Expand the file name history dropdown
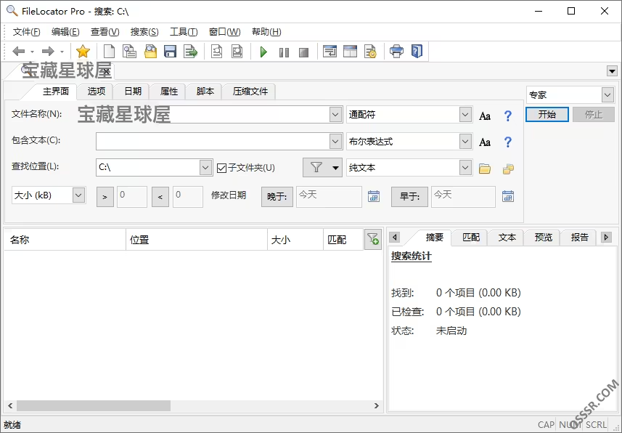The height and width of the screenshot is (433, 622). click(x=335, y=114)
